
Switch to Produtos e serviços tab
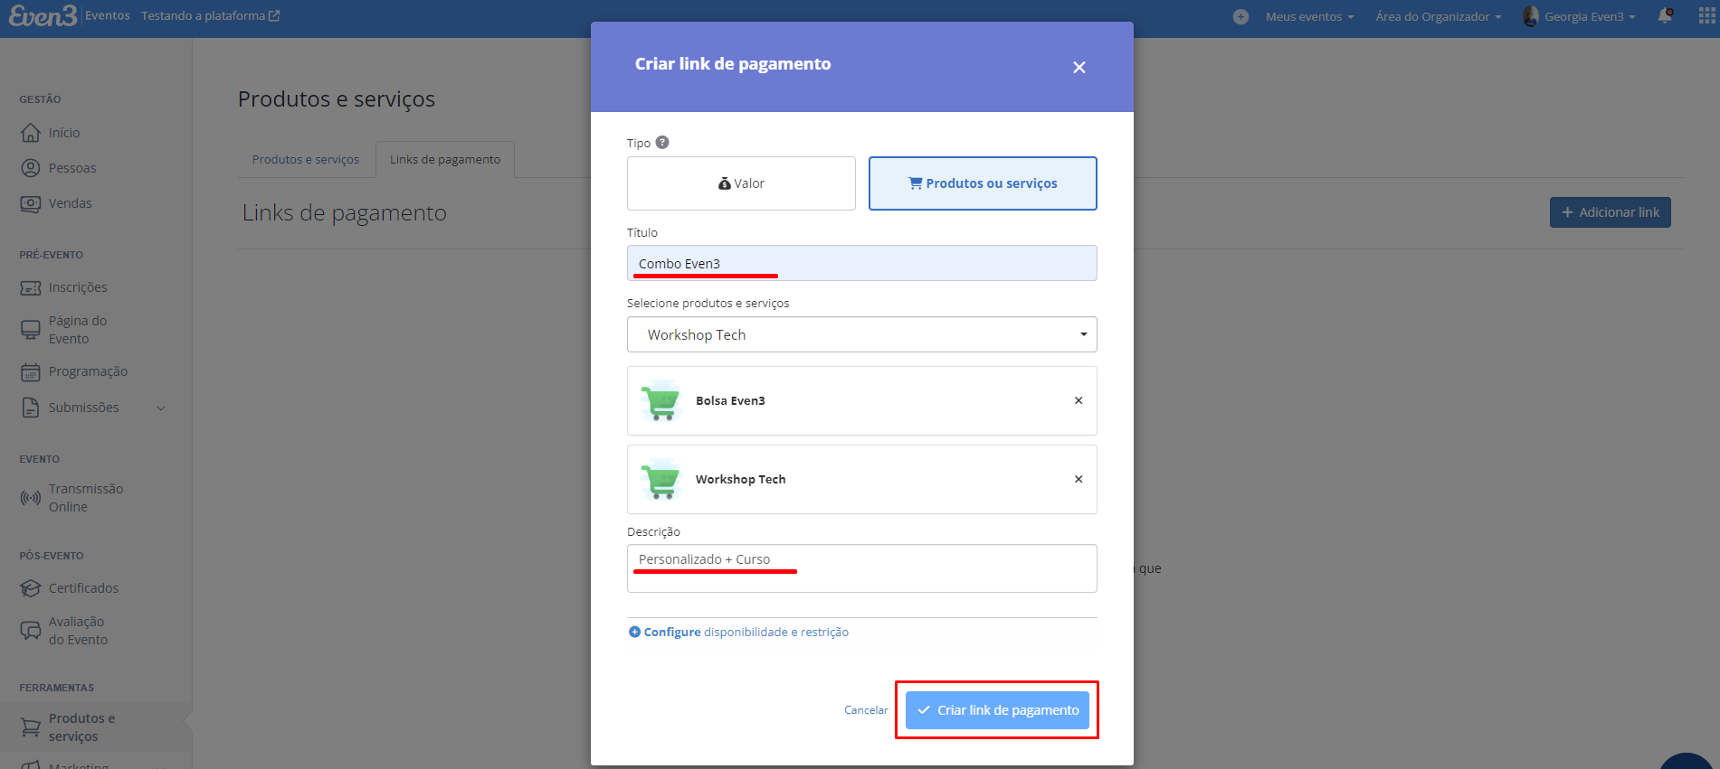tap(306, 159)
